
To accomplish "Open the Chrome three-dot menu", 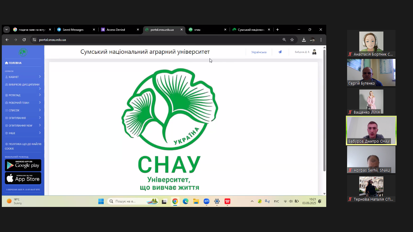I will click(321, 40).
